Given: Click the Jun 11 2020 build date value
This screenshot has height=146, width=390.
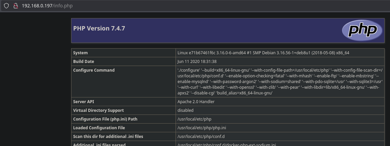Looking at the screenshot, I should (197, 62).
